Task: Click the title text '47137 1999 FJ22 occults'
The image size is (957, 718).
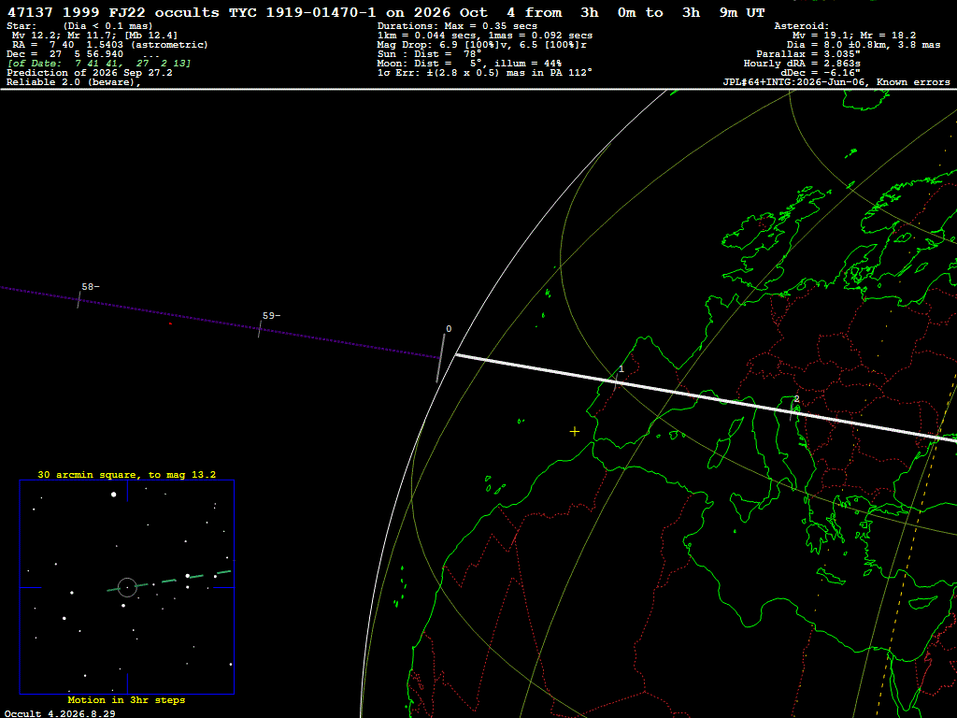Action: [113, 12]
